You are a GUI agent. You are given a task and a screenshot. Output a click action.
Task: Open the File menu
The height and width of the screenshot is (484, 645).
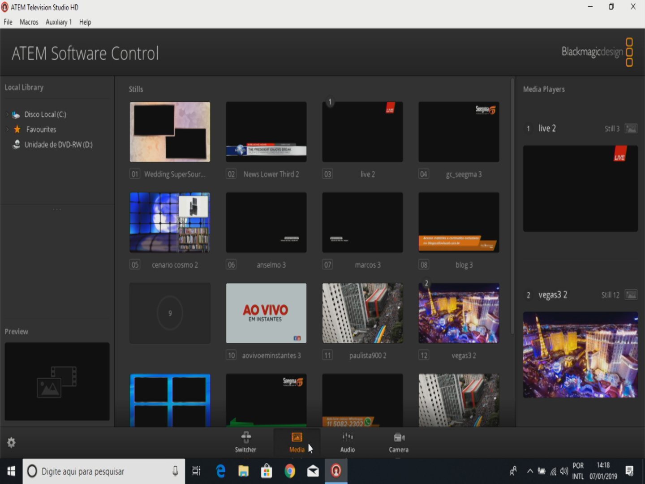tap(8, 22)
